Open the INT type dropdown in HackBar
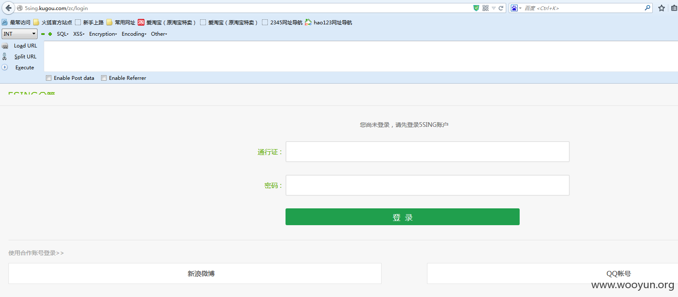This screenshot has height=297, width=678. click(x=19, y=34)
